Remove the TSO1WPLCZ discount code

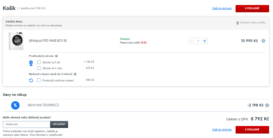[267, 105]
